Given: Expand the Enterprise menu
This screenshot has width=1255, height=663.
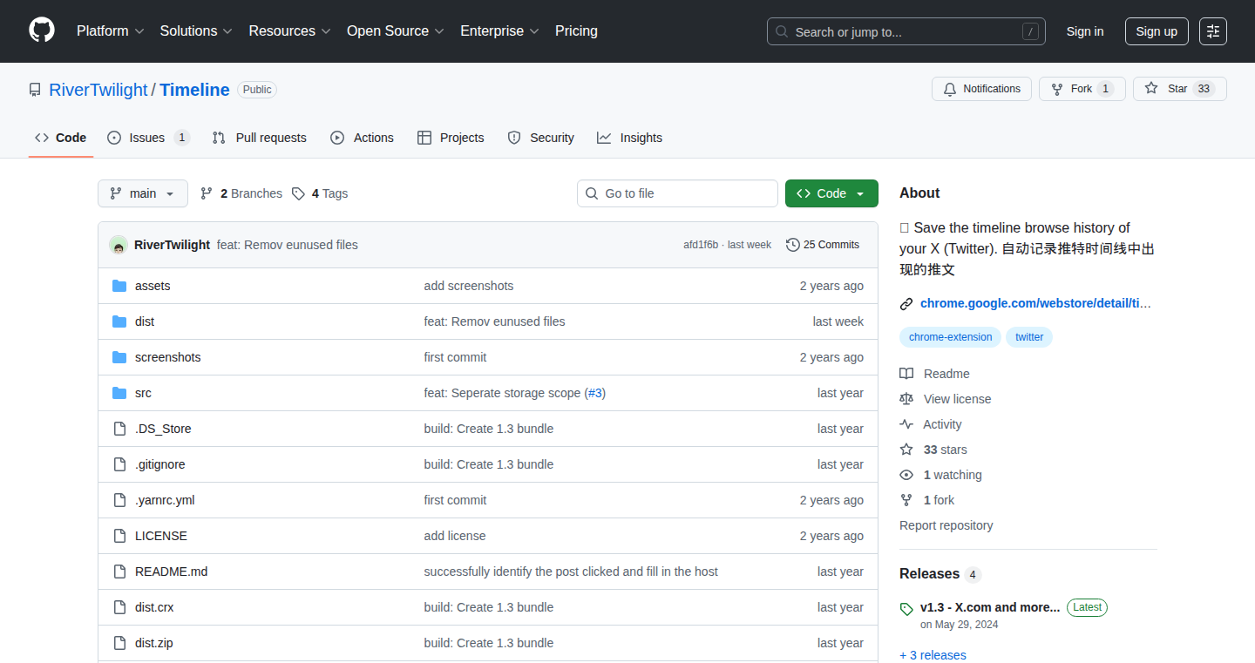Looking at the screenshot, I should point(500,30).
